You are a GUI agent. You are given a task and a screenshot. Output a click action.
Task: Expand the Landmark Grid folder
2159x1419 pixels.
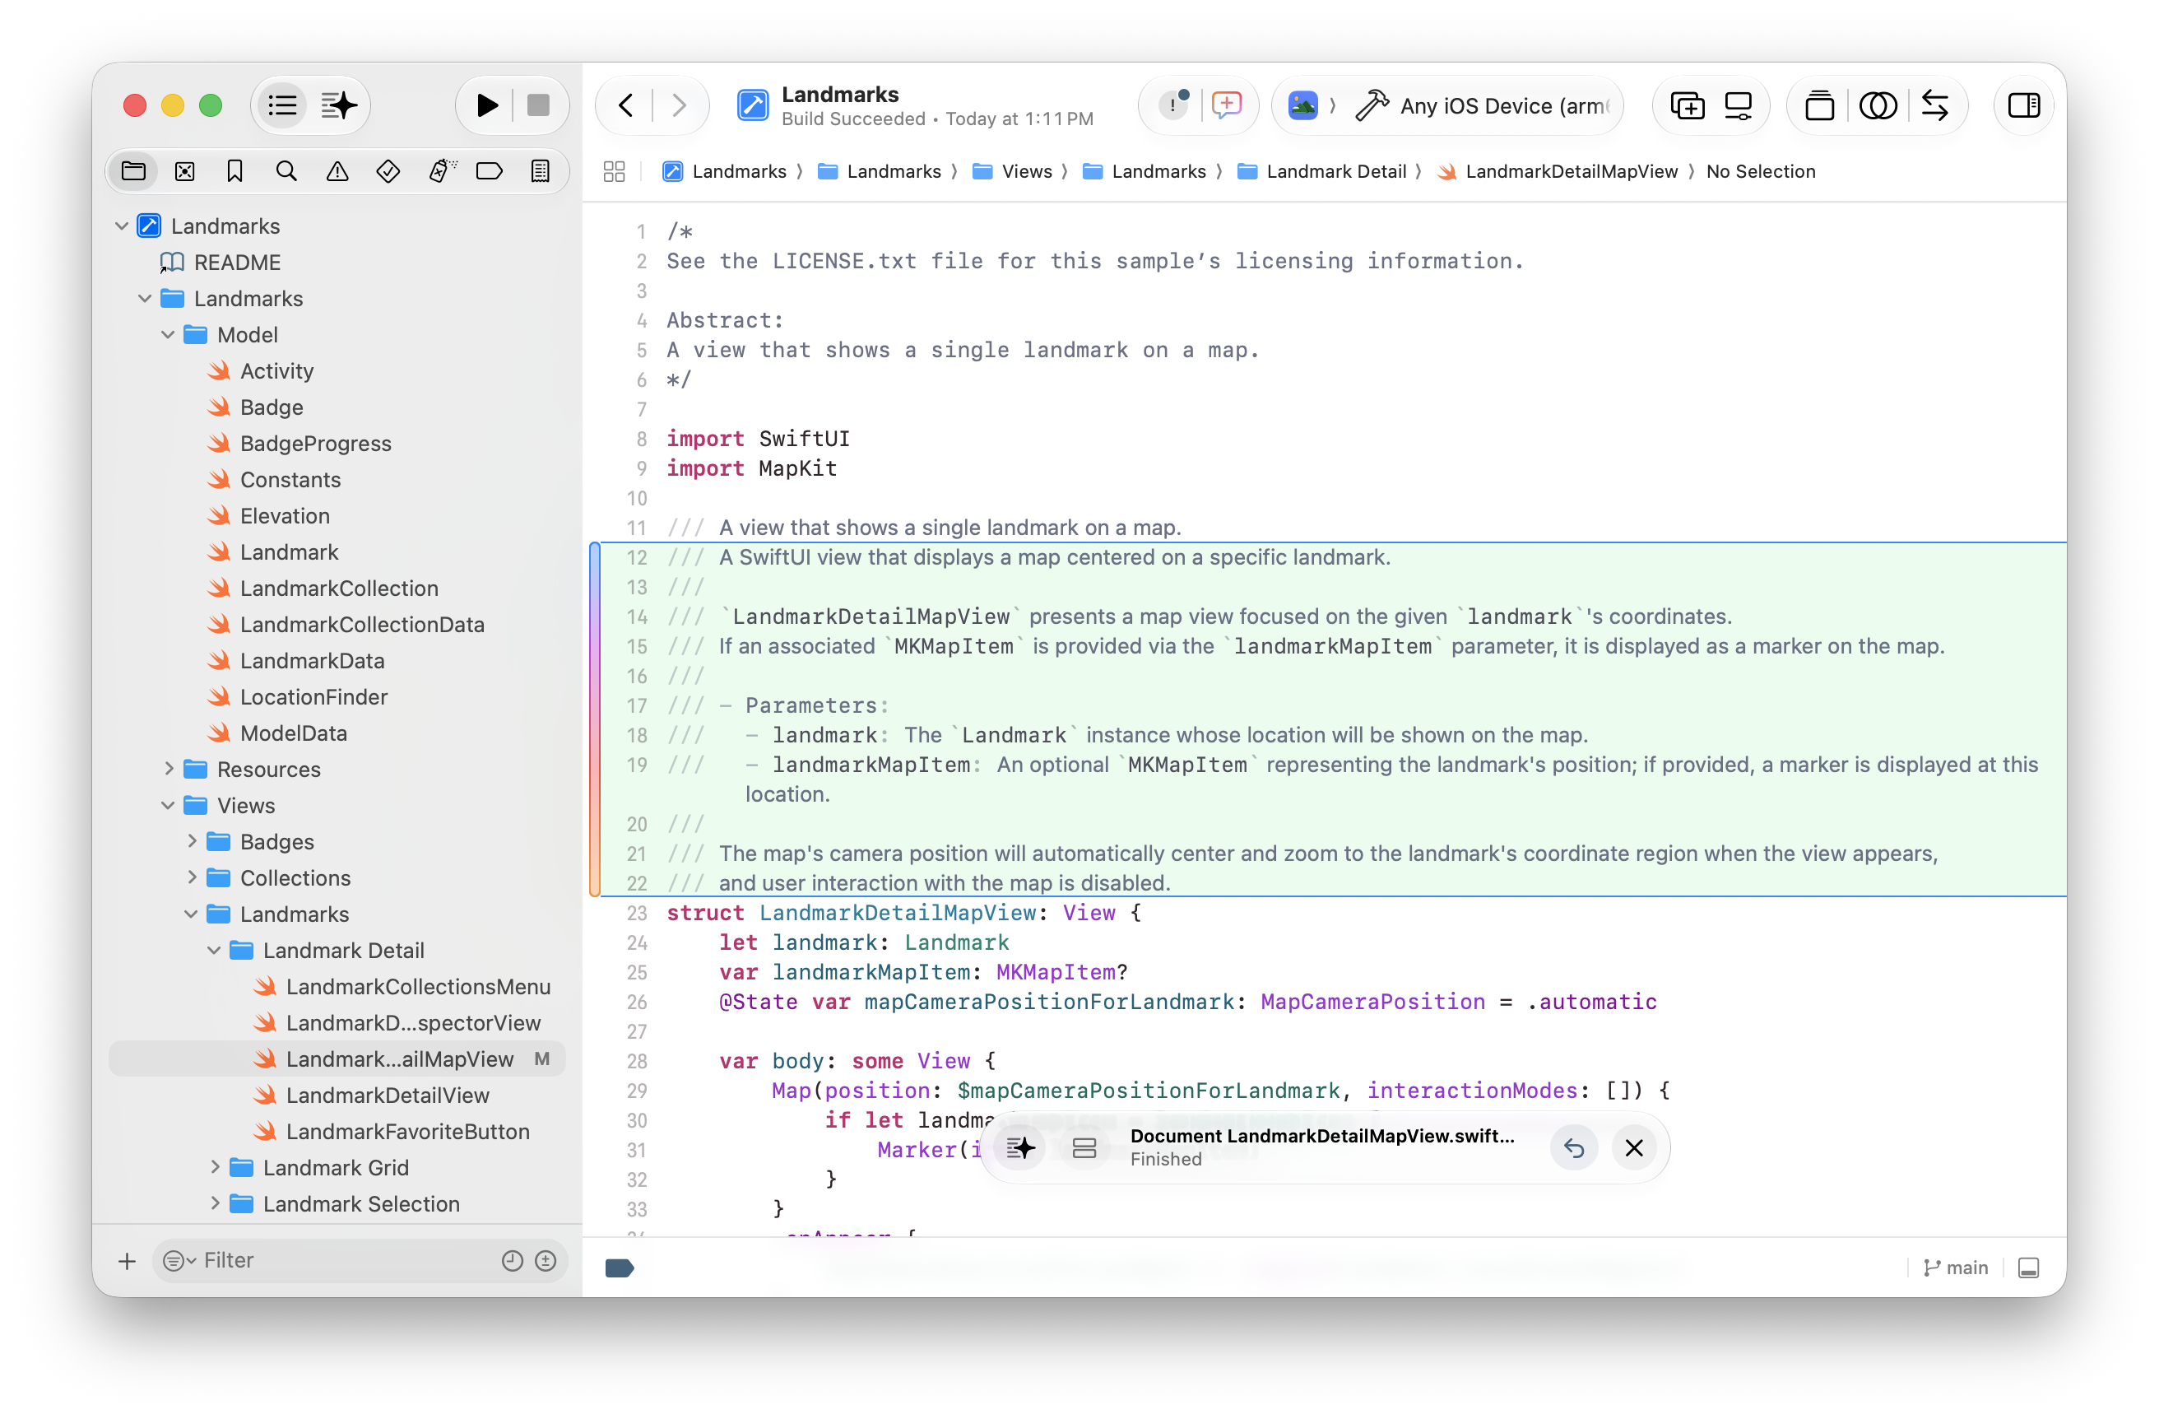coord(214,1168)
